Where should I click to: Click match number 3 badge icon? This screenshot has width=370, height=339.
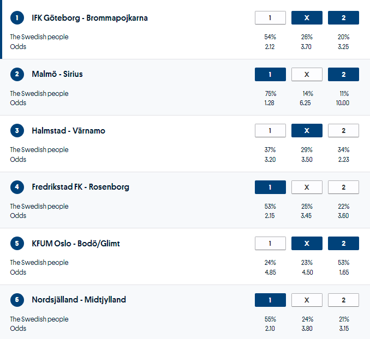[17, 131]
